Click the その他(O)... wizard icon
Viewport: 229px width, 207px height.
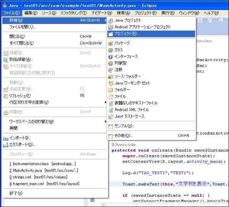point(111,136)
